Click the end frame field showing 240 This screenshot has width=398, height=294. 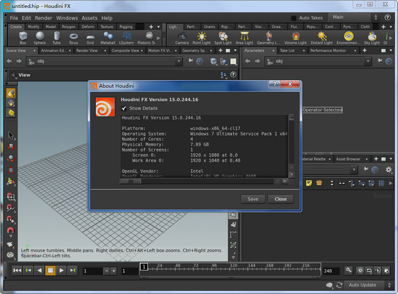(331, 271)
